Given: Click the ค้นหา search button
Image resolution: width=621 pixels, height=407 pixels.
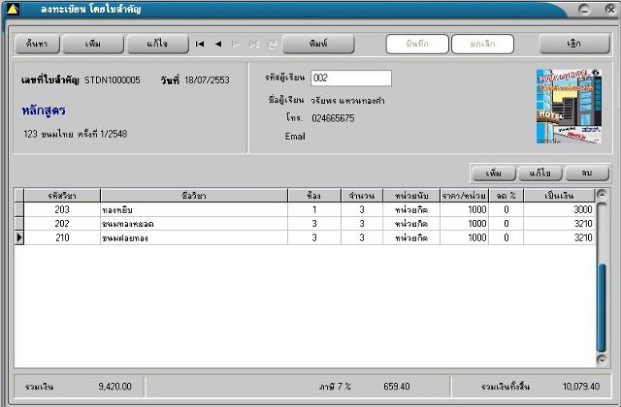Looking at the screenshot, I should point(37,44).
